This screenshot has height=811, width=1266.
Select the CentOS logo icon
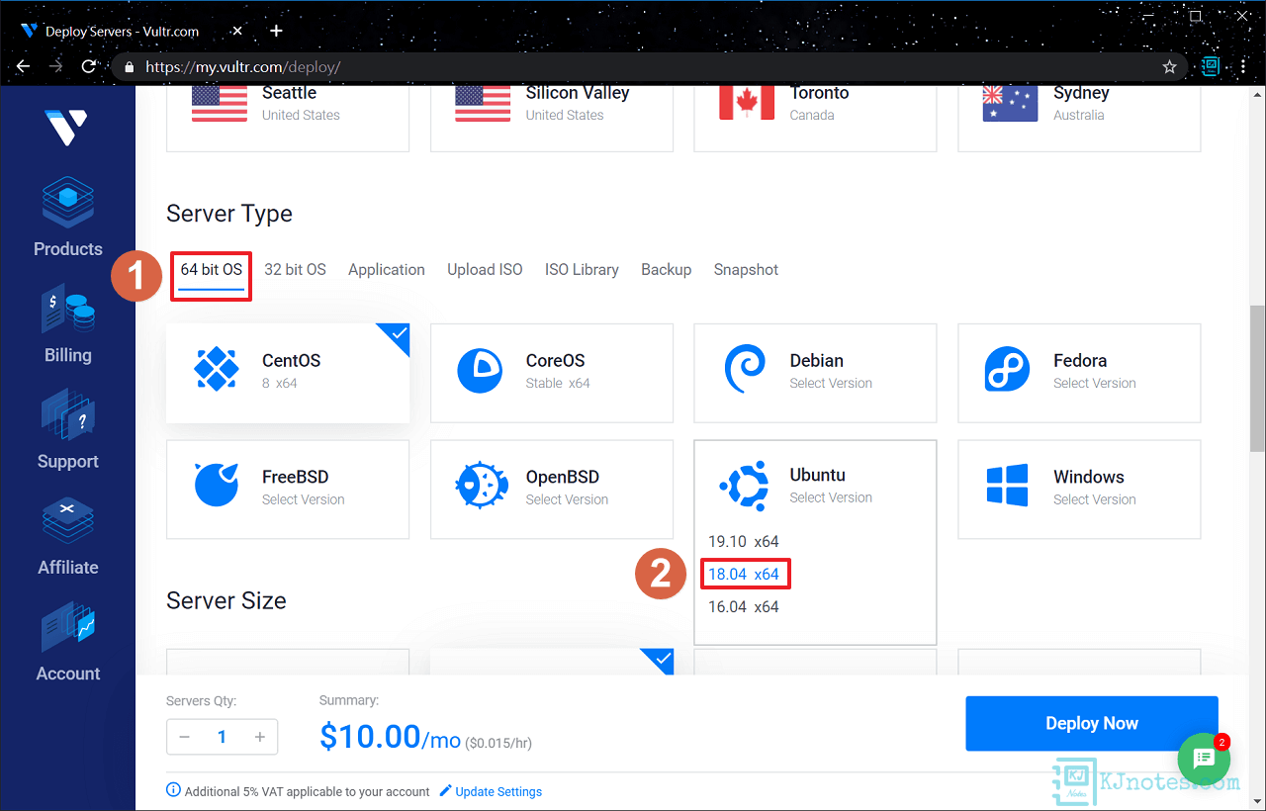pos(217,371)
